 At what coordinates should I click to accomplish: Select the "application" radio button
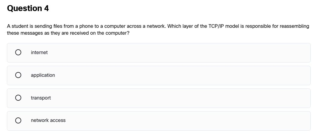(18, 75)
